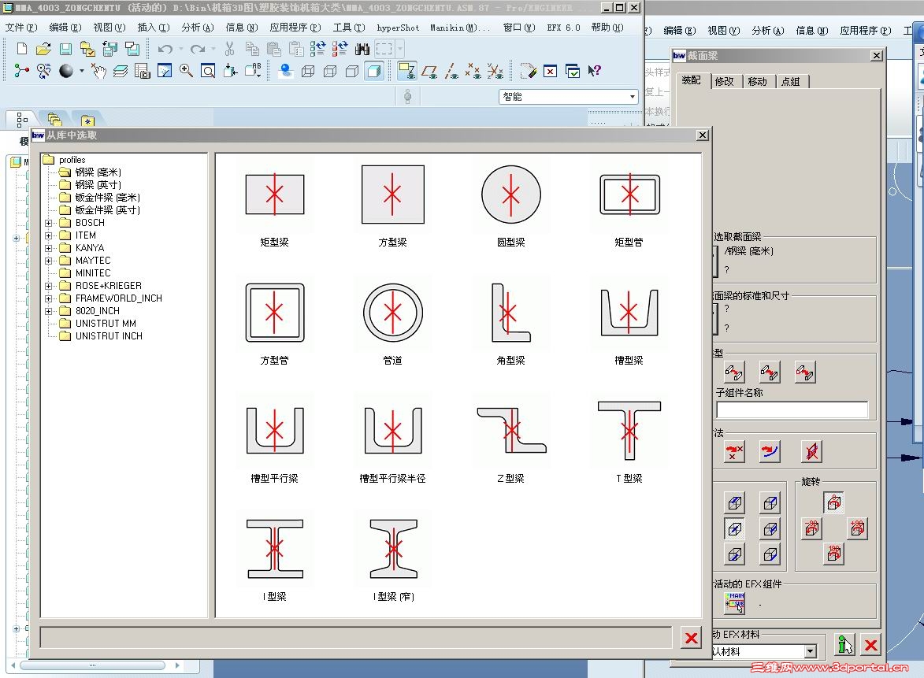Open the EFX 6.0 menu
The width and height of the screenshot is (924, 678).
click(563, 27)
